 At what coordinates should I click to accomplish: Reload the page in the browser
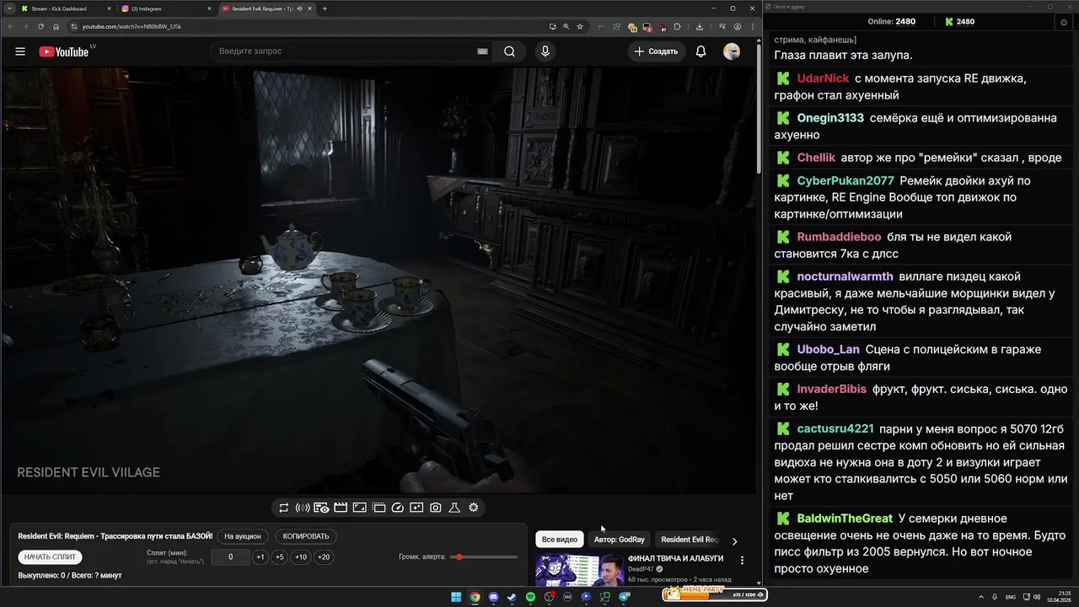pos(40,26)
